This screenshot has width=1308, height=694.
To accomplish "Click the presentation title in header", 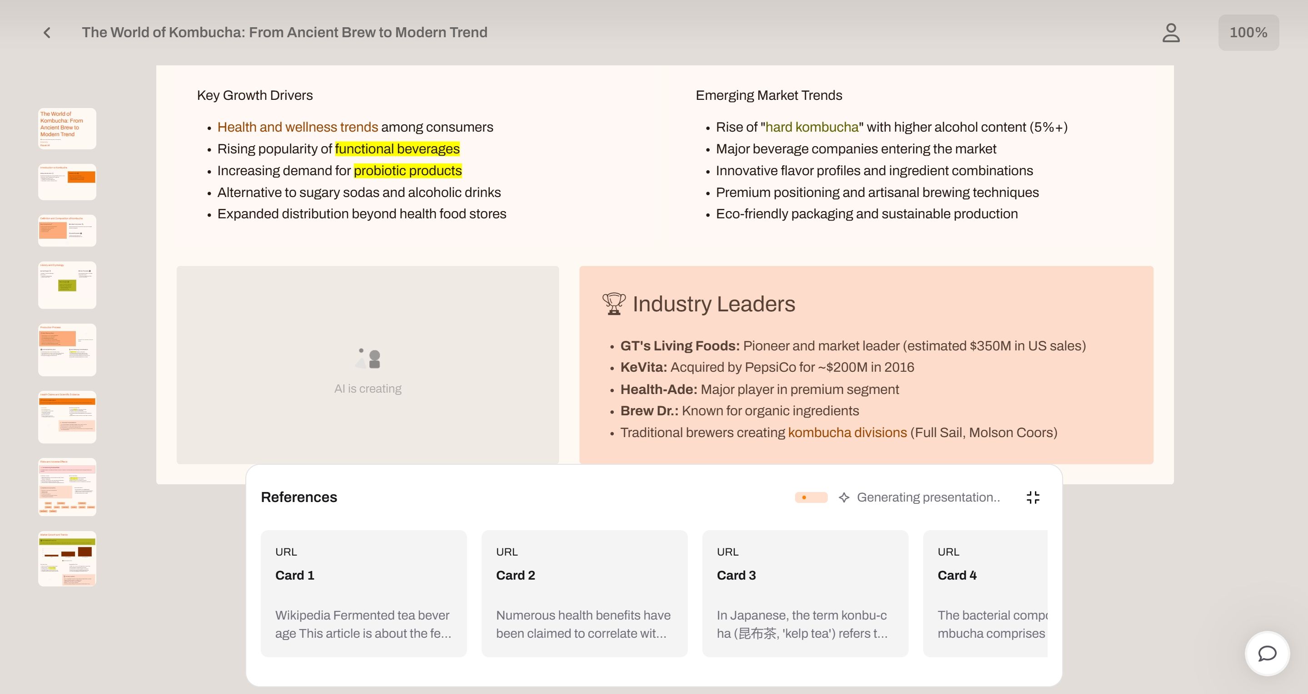I will 284,33.
